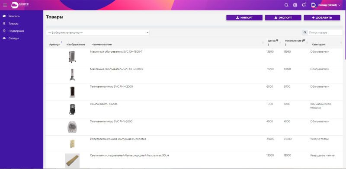Go to Товары in sidebar
This screenshot has height=169, width=346.
tap(13, 24)
